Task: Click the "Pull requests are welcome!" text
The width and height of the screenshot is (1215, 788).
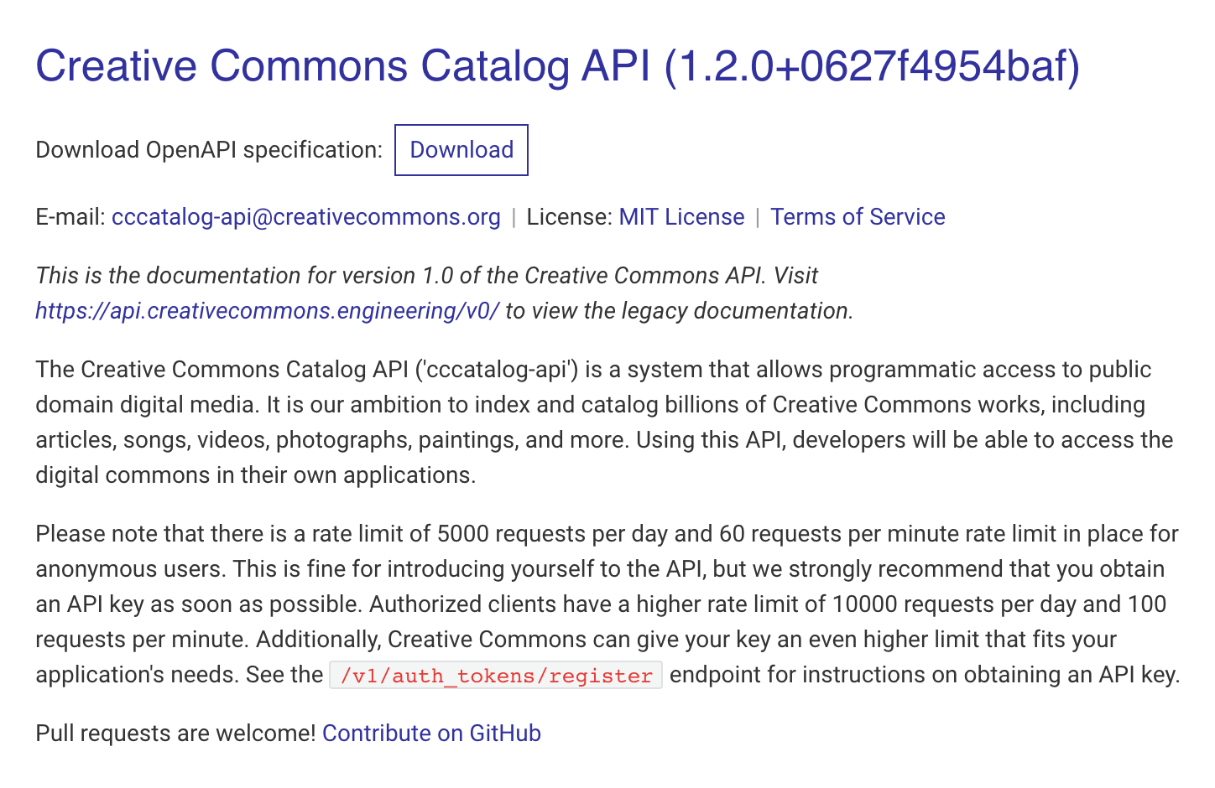Action: click(x=175, y=734)
